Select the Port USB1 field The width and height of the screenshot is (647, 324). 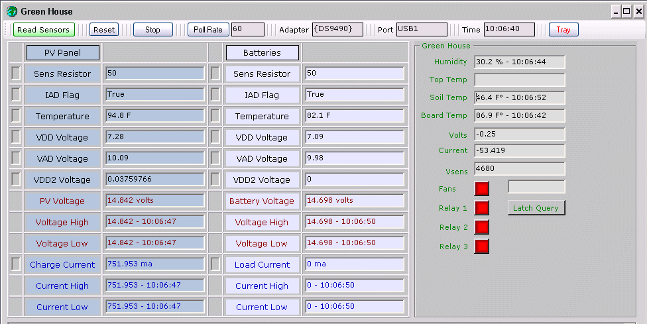click(422, 30)
